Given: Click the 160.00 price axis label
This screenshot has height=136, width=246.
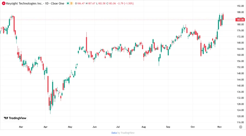Looking at the screenshot, I should [x=240, y=55].
